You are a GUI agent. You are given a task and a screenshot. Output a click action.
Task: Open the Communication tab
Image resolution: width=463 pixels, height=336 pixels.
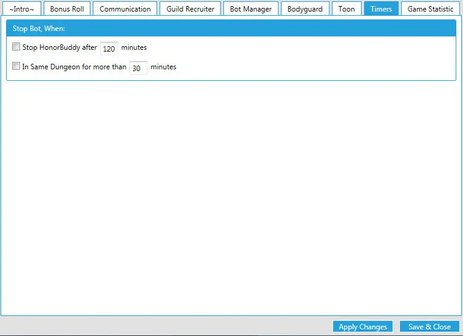pos(125,9)
